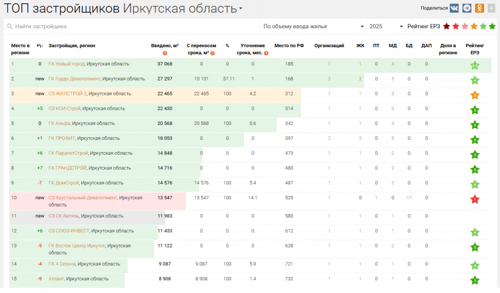Expand the Иркутская область region dropdown

241,9
